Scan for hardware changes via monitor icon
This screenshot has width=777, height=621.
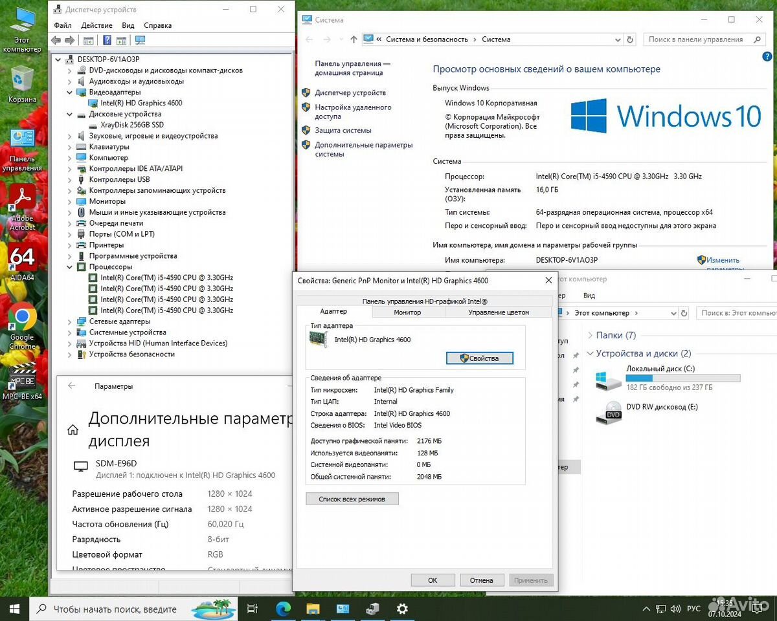140,40
